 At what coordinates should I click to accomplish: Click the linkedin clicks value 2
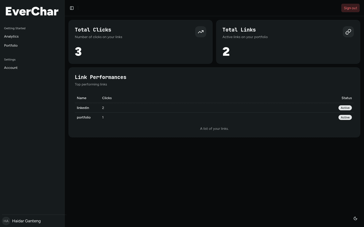pos(103,108)
